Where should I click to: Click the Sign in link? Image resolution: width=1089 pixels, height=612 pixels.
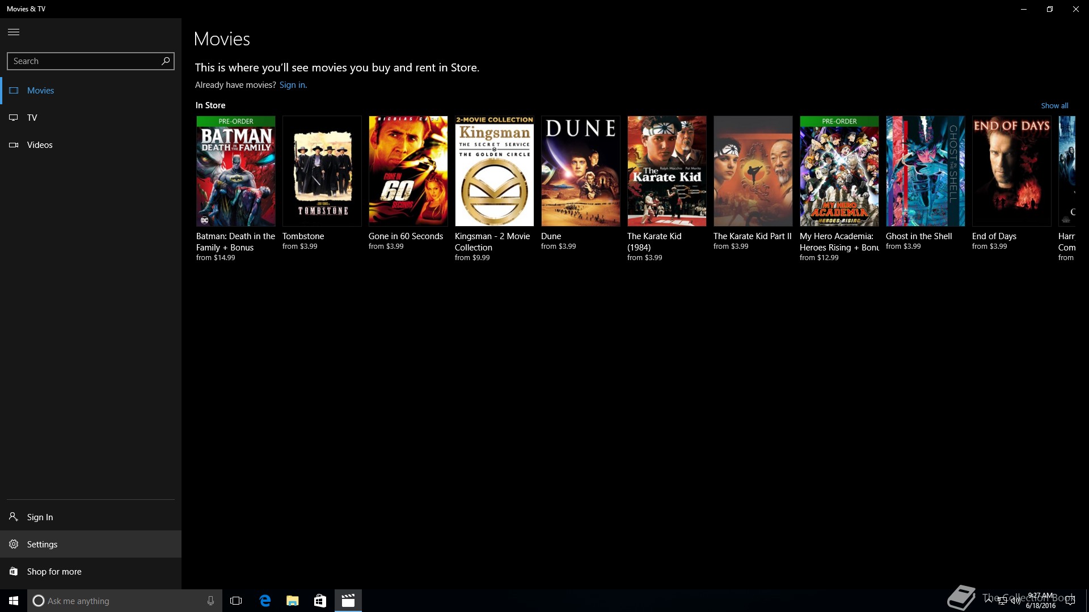click(x=293, y=85)
